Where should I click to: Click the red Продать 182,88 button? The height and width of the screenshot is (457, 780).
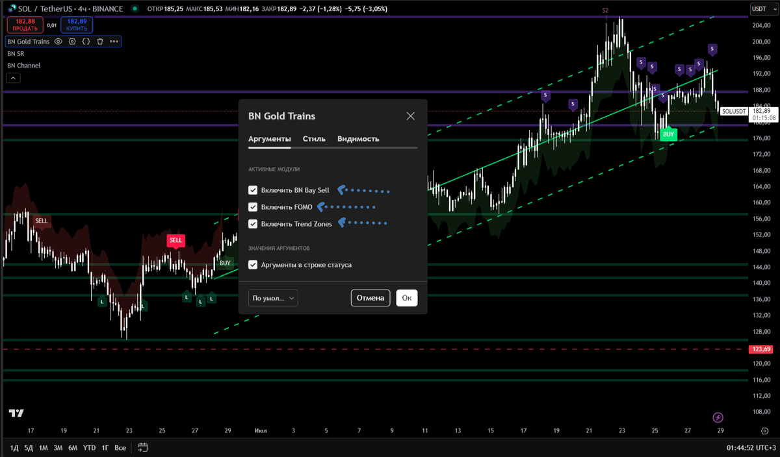click(25, 25)
